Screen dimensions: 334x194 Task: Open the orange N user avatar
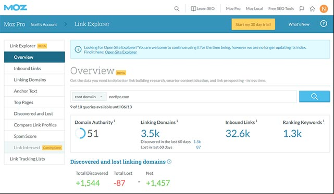tap(324, 9)
